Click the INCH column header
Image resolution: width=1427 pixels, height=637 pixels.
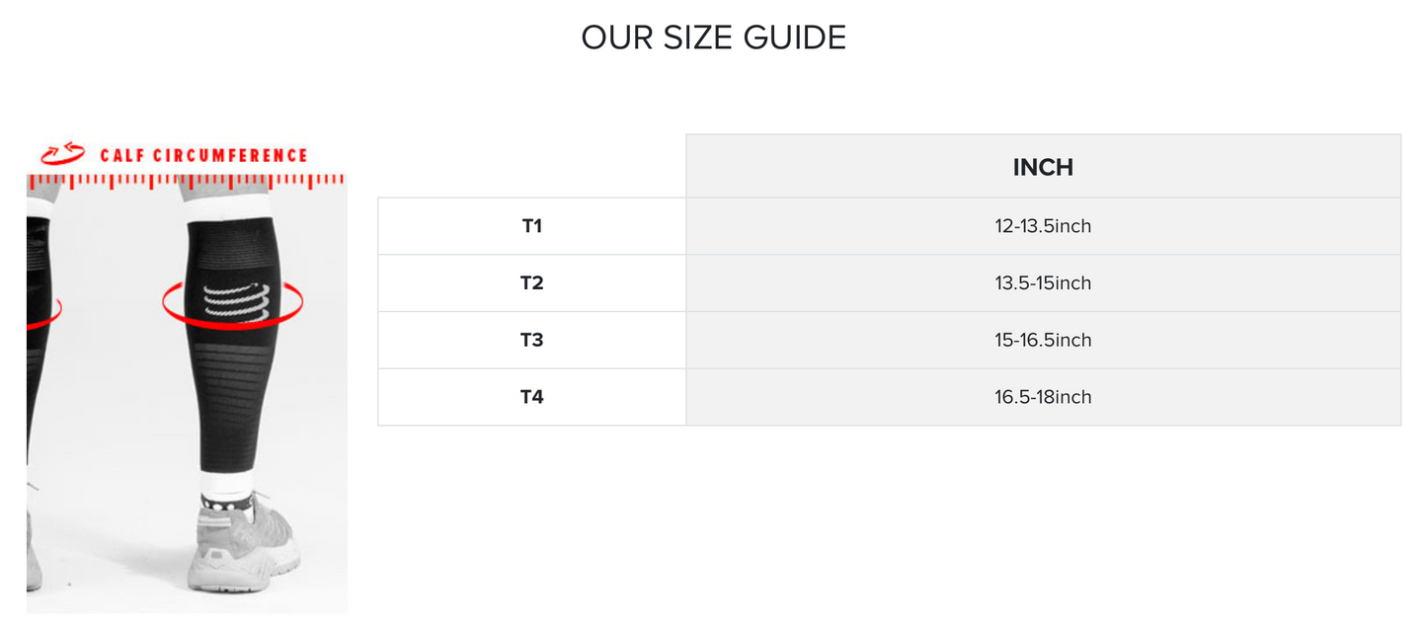point(1043,167)
